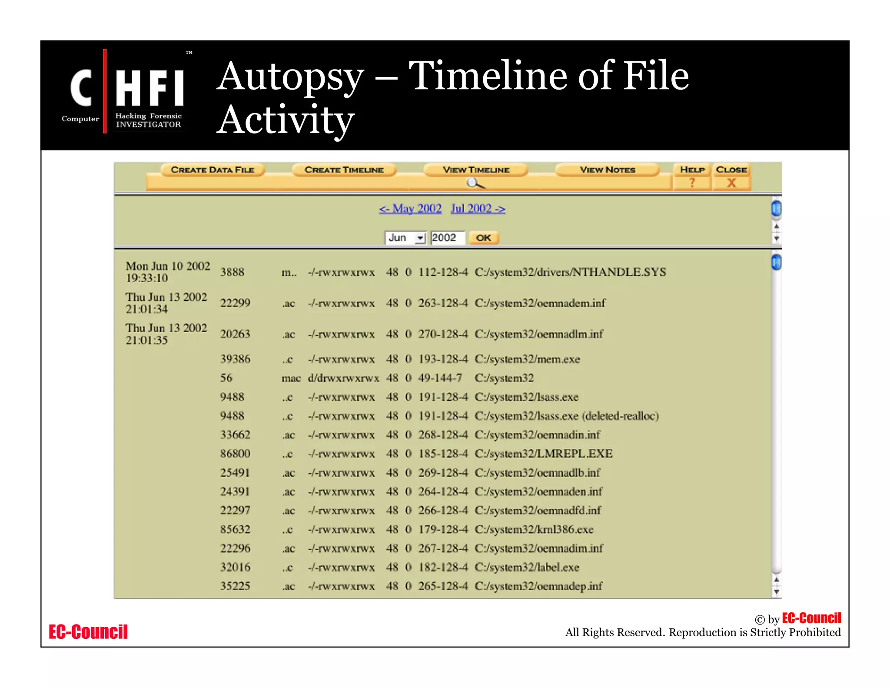Click the 179-128-4 metadata address

pyautogui.click(x=443, y=530)
